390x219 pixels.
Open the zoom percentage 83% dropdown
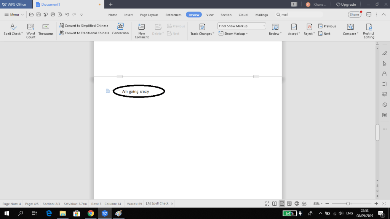pos(318,204)
